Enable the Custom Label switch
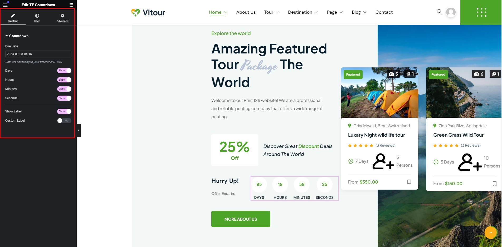Viewport: 502px width, 247px height. 64,121
